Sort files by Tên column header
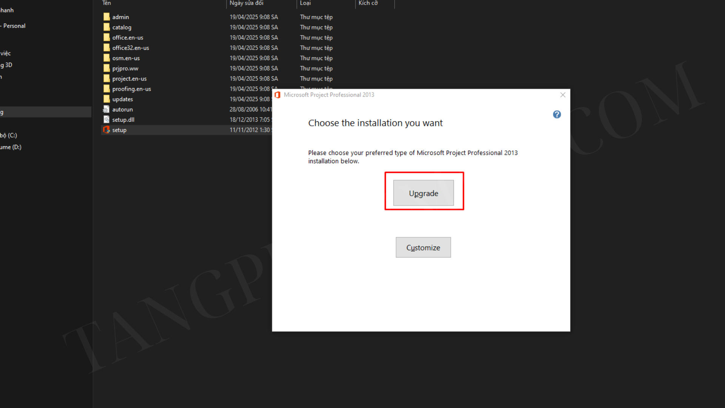 (x=106, y=3)
